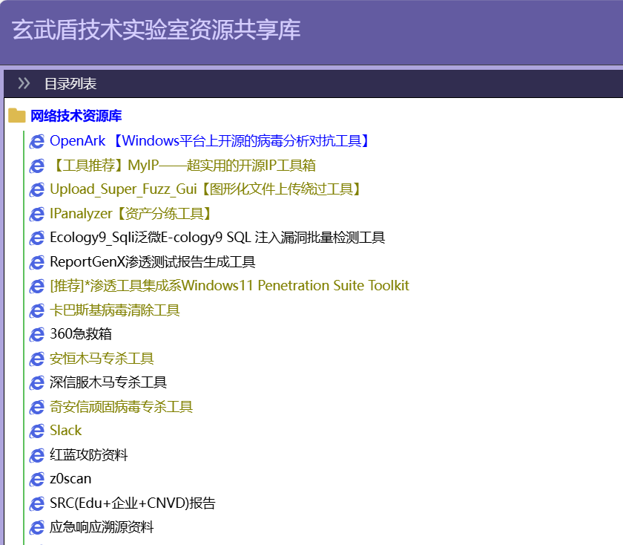Open the Slack link

click(x=65, y=431)
